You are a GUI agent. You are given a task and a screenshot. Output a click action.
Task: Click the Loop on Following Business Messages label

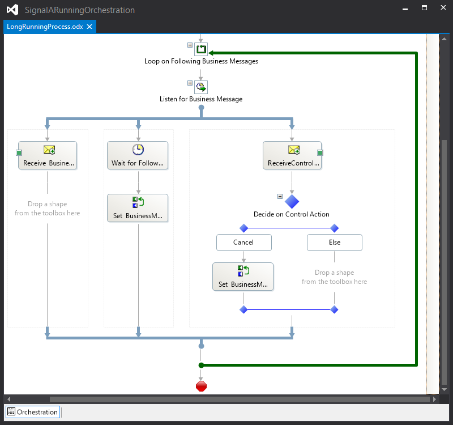point(201,61)
